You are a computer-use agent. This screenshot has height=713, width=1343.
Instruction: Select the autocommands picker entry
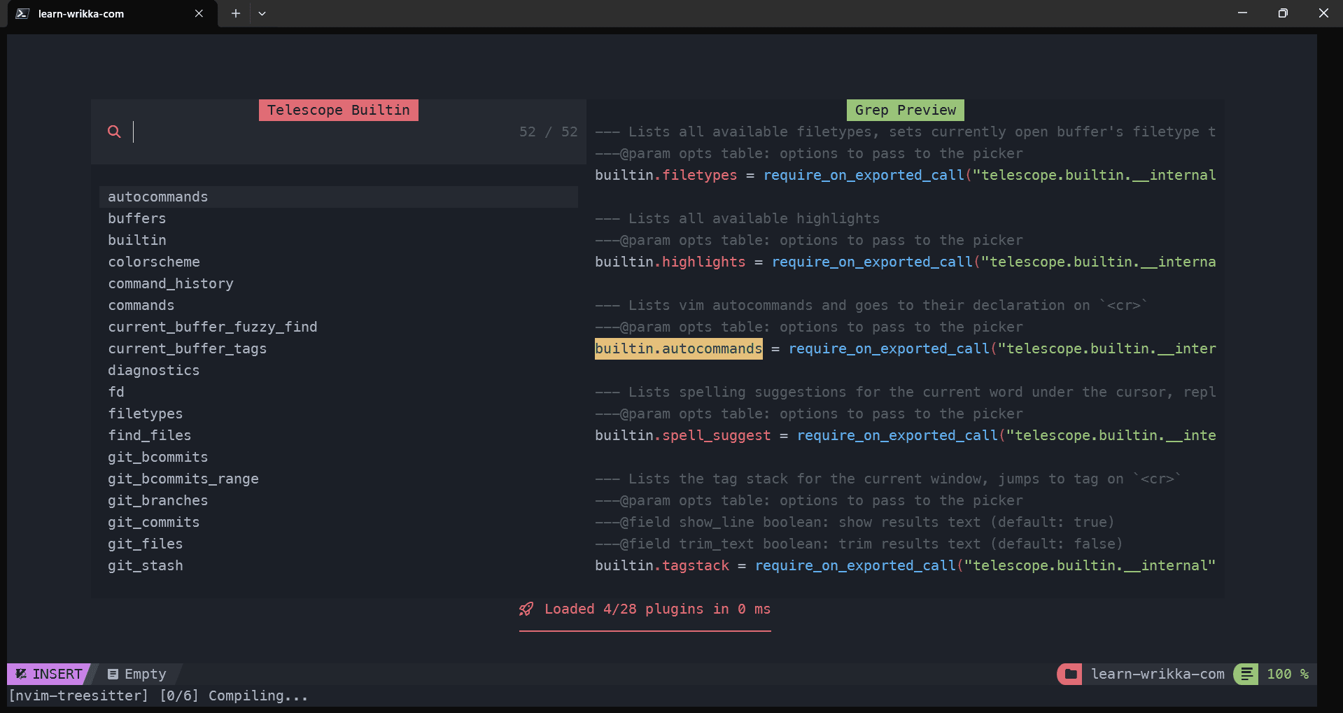click(339, 197)
